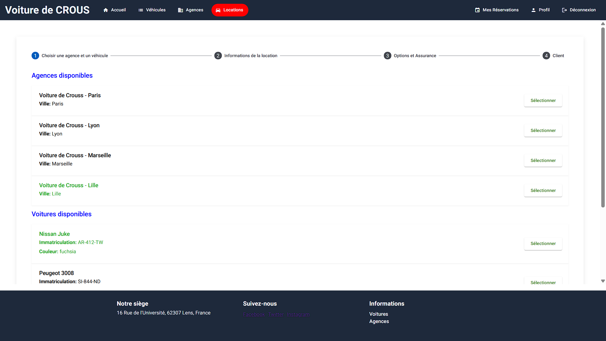
Task: Open Voitures link in footer Informations
Action: [378, 314]
